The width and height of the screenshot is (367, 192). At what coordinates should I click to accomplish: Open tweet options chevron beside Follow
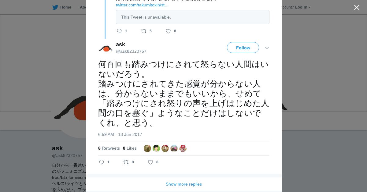tap(267, 48)
